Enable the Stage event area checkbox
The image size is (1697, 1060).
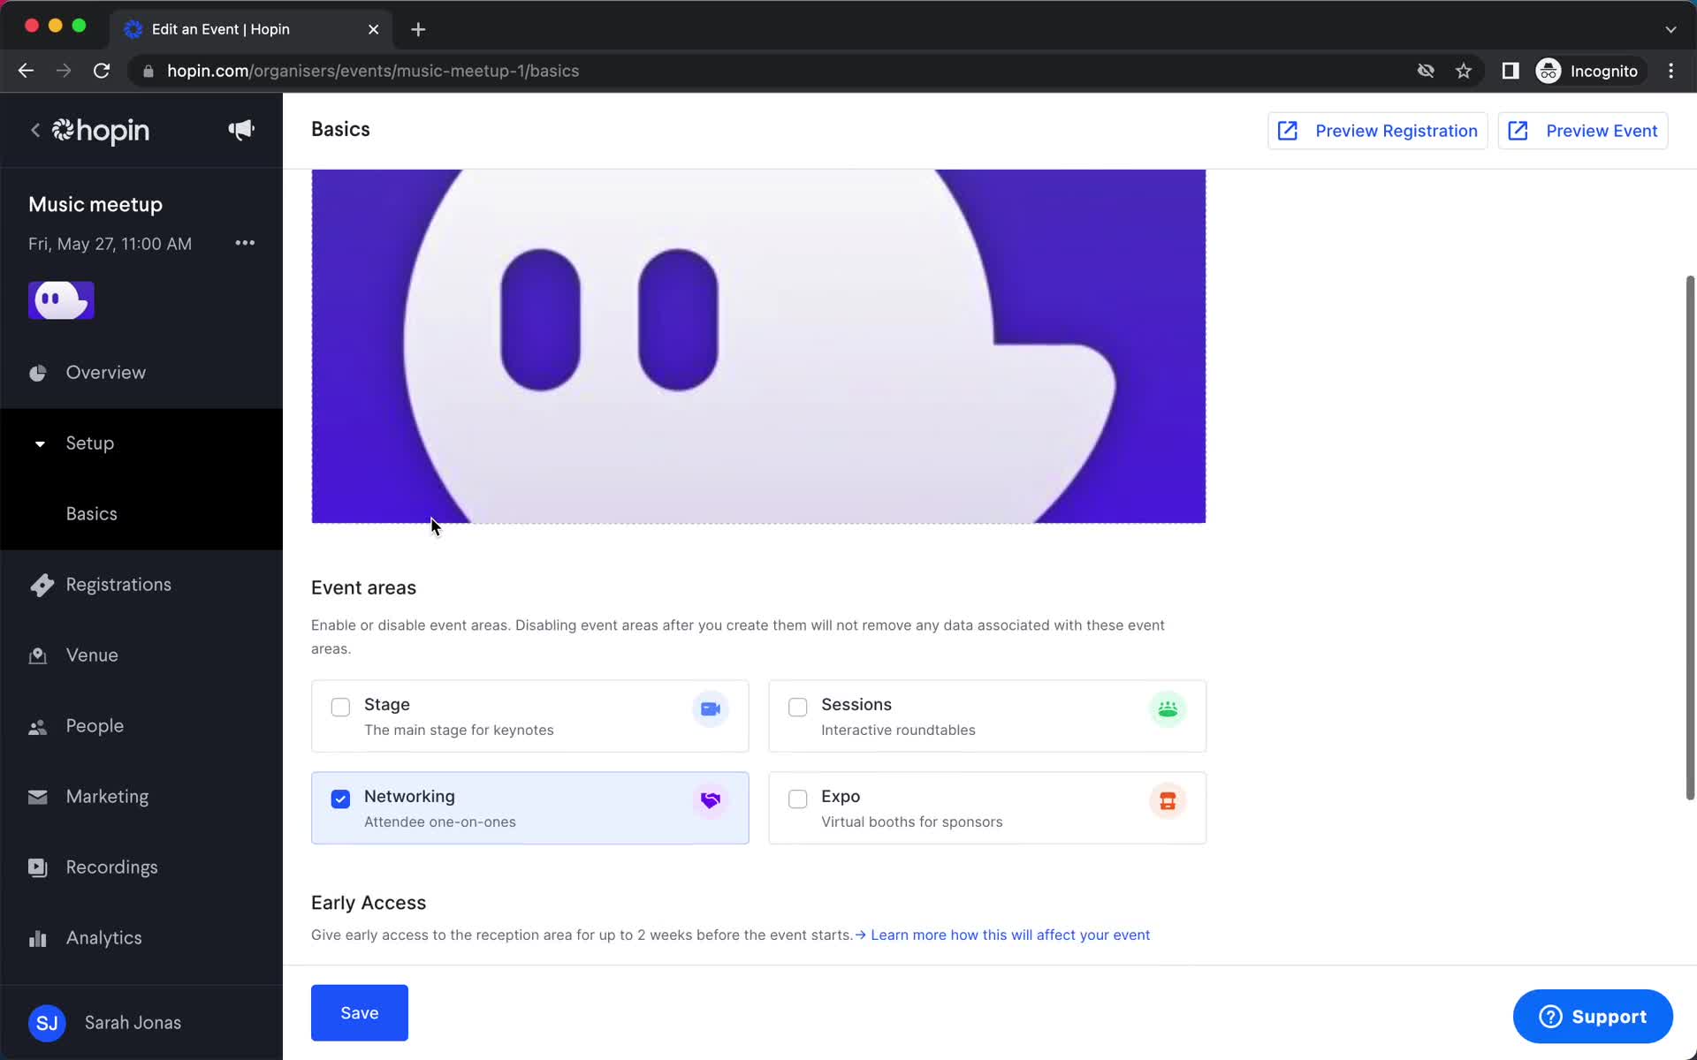(341, 707)
